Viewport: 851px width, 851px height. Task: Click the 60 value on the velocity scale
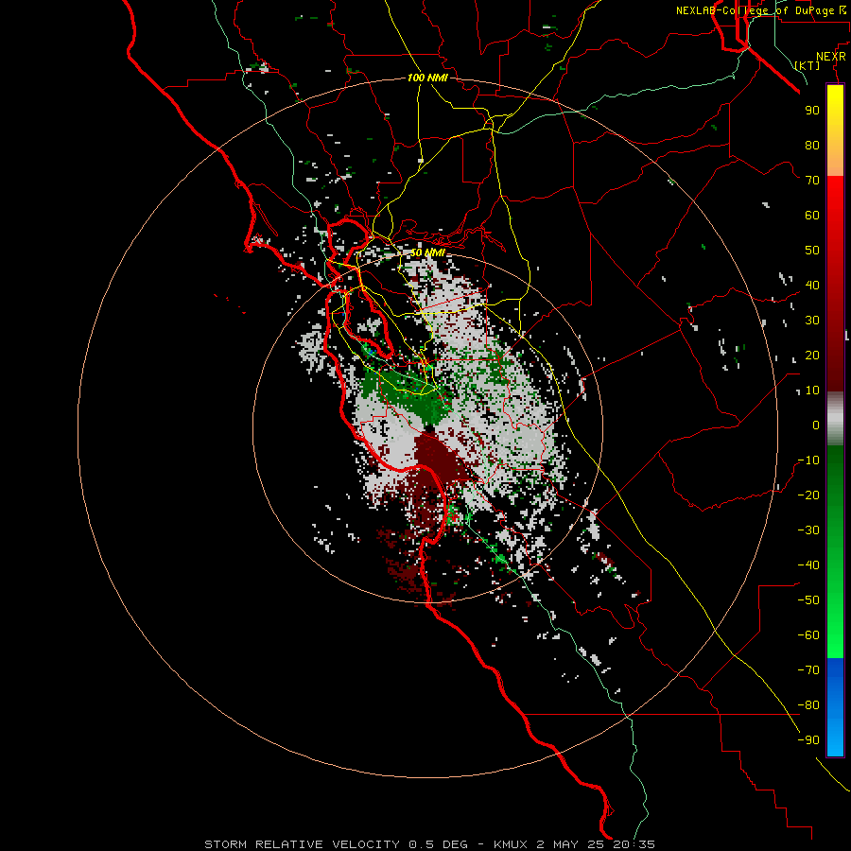coord(812,216)
